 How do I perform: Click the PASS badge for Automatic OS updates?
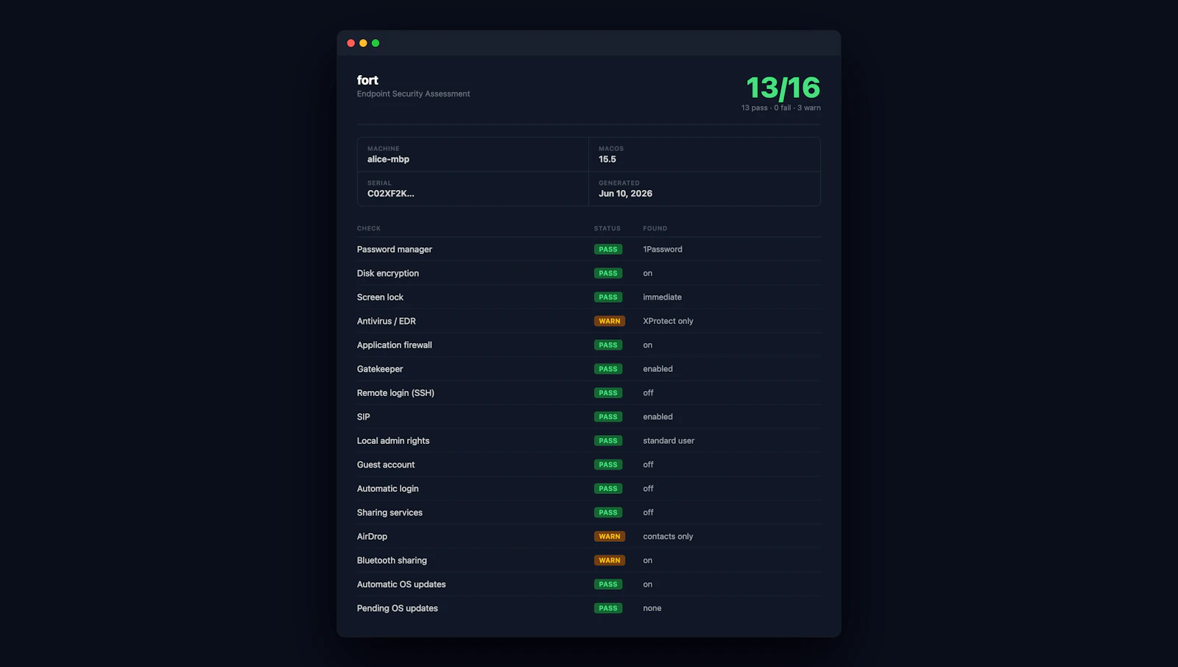coord(608,585)
